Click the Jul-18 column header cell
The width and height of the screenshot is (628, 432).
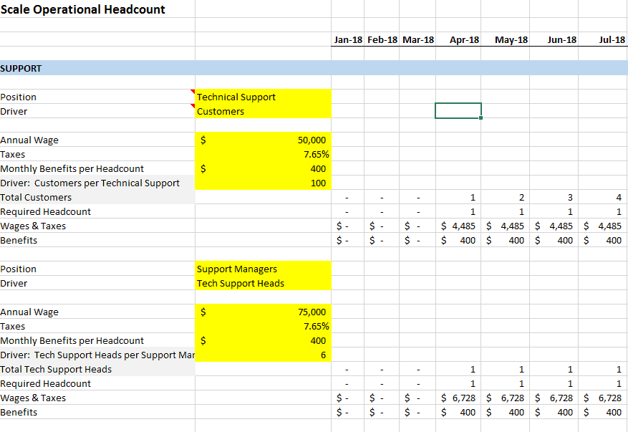603,39
